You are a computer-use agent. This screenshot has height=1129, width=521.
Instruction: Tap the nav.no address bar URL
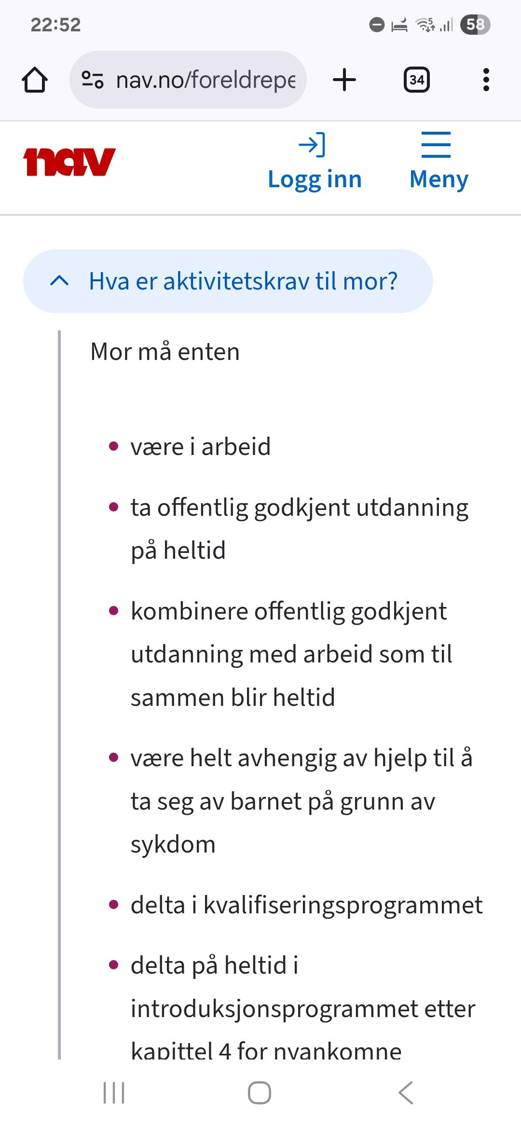[x=205, y=80]
